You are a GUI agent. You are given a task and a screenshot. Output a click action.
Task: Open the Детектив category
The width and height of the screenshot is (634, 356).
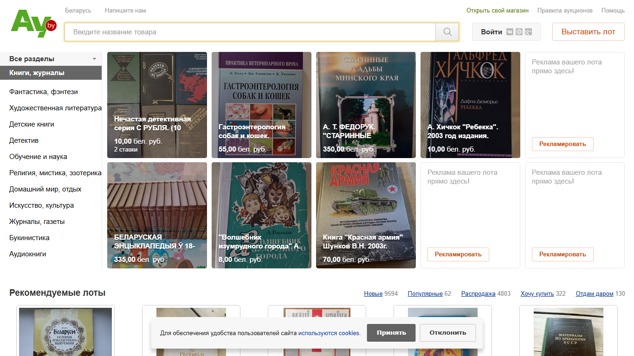tap(24, 140)
